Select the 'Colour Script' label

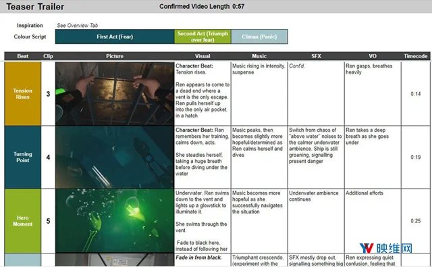pos(30,37)
